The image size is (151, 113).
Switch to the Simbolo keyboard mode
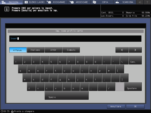click(x=71, y=50)
